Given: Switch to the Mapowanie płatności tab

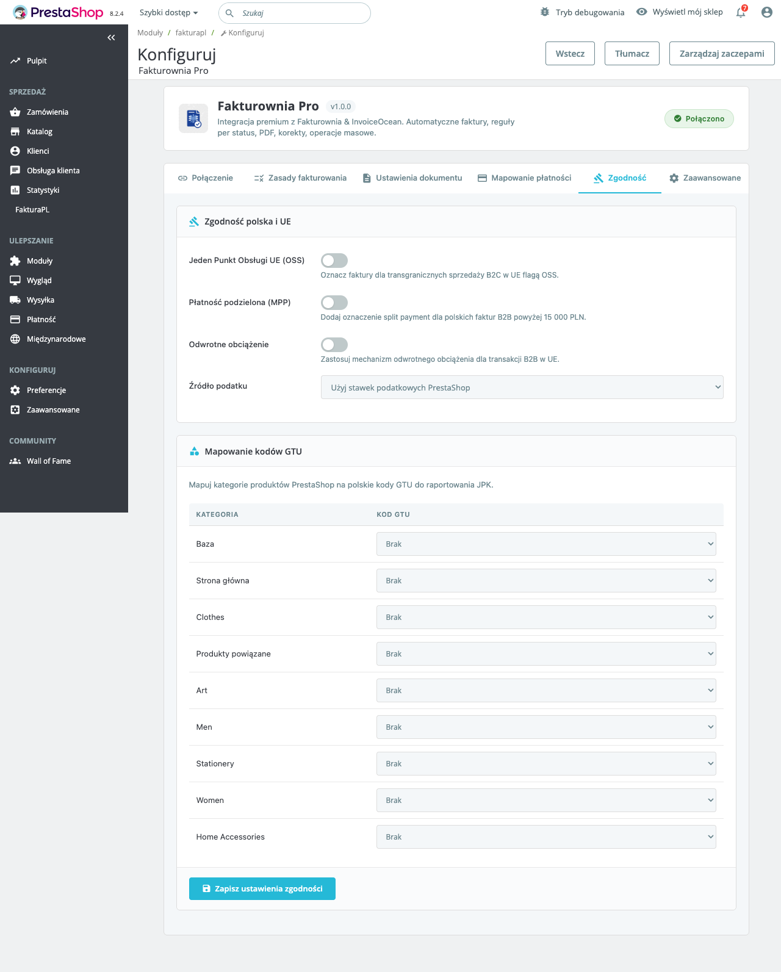Looking at the screenshot, I should (524, 178).
